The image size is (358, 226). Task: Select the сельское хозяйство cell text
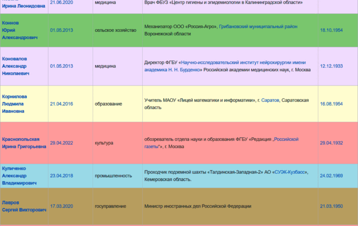coord(116,30)
